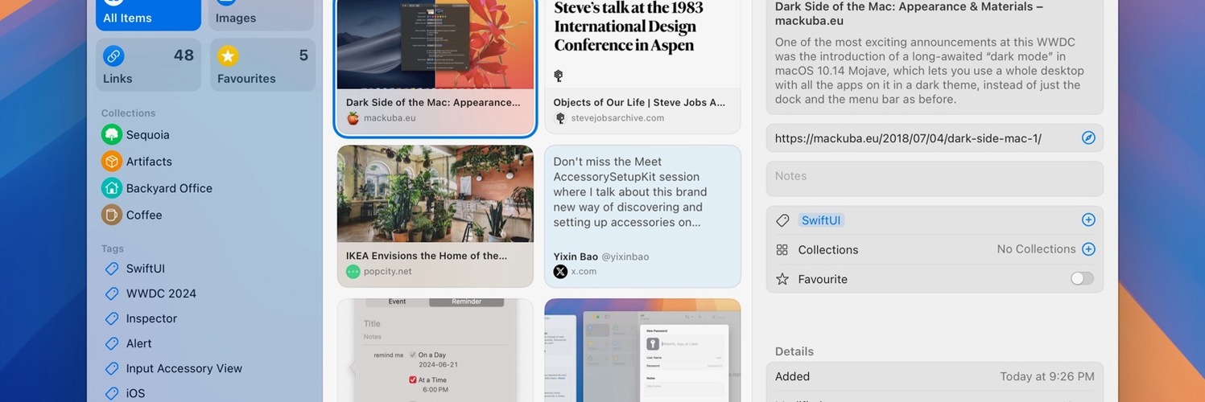Image resolution: width=1205 pixels, height=402 pixels.
Task: Click the popcity.net site favicon
Action: pyautogui.click(x=353, y=272)
